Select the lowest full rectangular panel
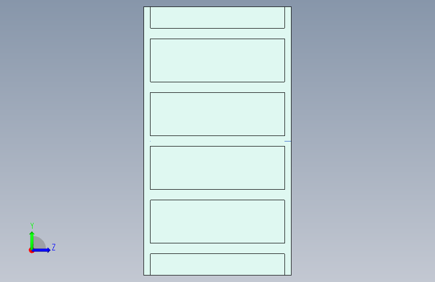The width and height of the screenshot is (435, 282). 218,221
